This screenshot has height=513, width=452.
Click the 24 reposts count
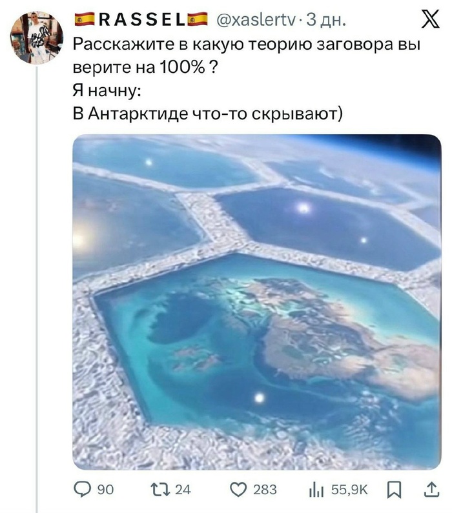pos(183,490)
